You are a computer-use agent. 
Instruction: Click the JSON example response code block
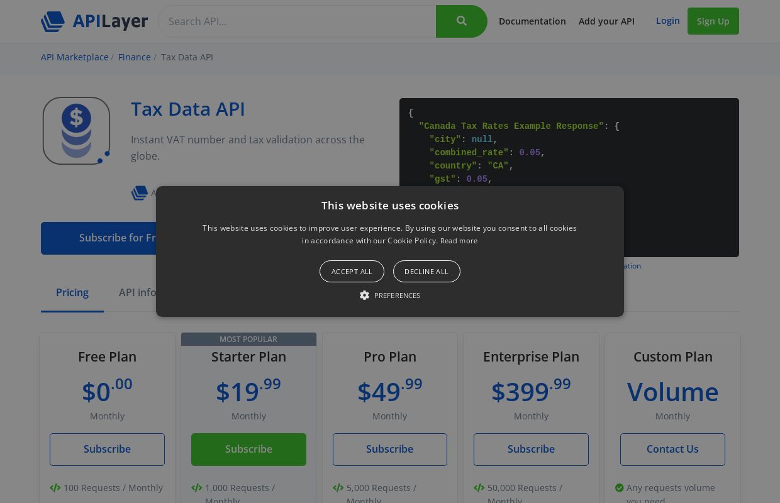[569, 177]
